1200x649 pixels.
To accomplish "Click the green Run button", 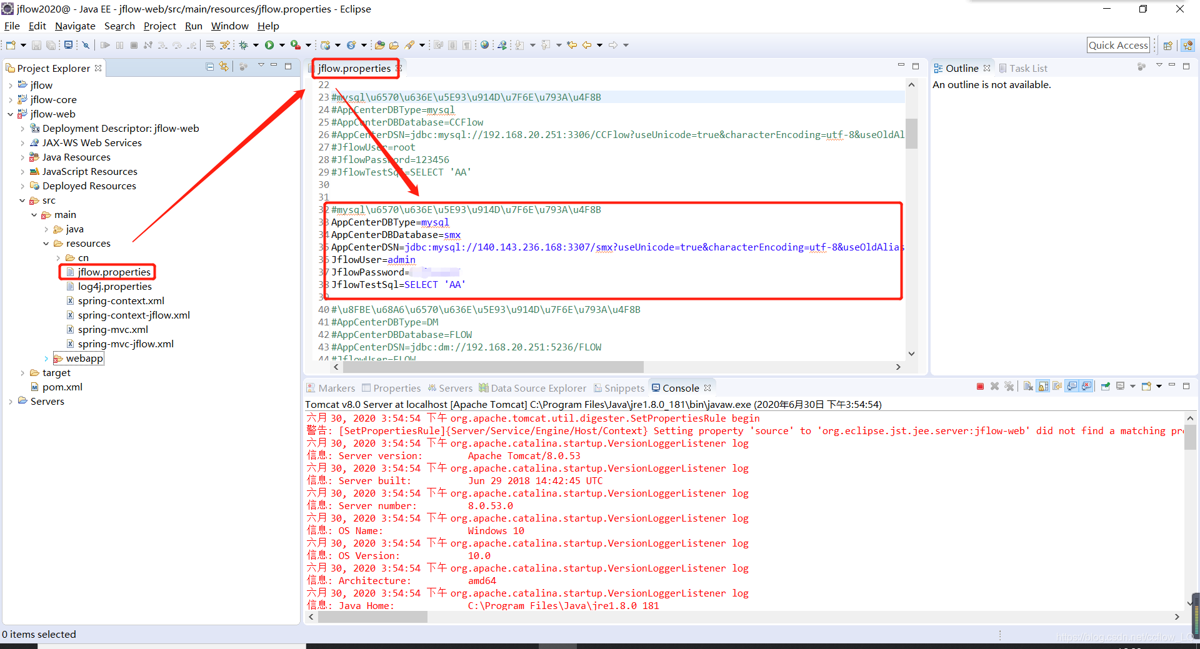I will 269,45.
